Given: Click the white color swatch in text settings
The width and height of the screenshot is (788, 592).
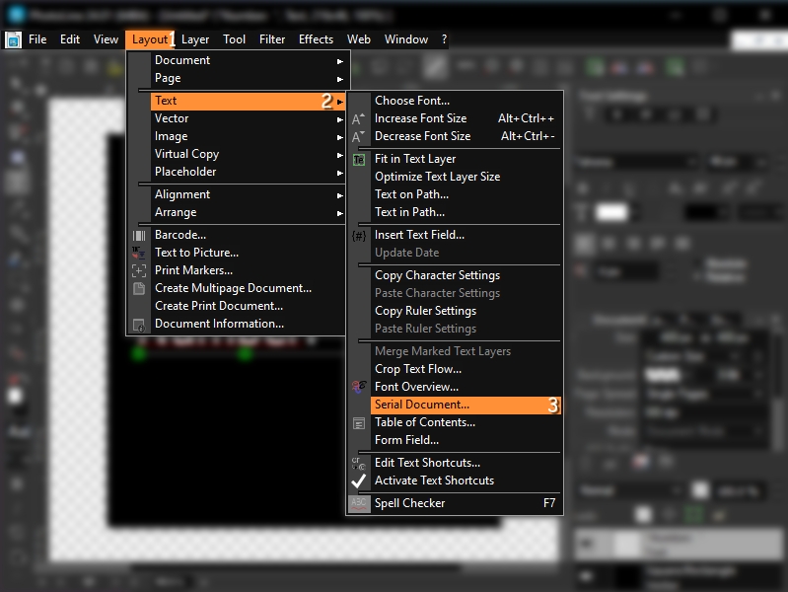Looking at the screenshot, I should 611,212.
